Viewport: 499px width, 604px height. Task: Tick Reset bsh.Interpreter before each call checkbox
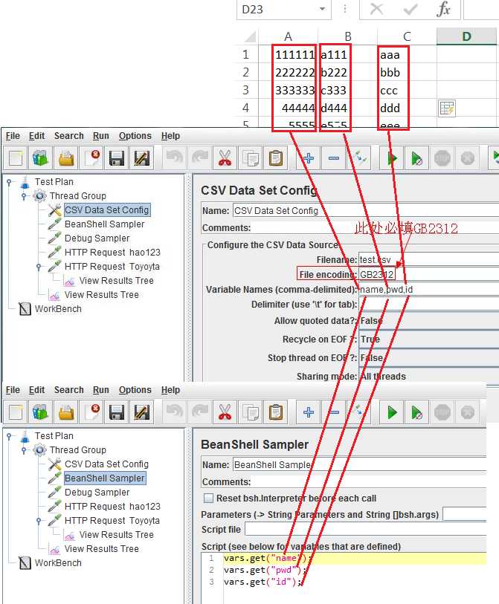tap(208, 498)
